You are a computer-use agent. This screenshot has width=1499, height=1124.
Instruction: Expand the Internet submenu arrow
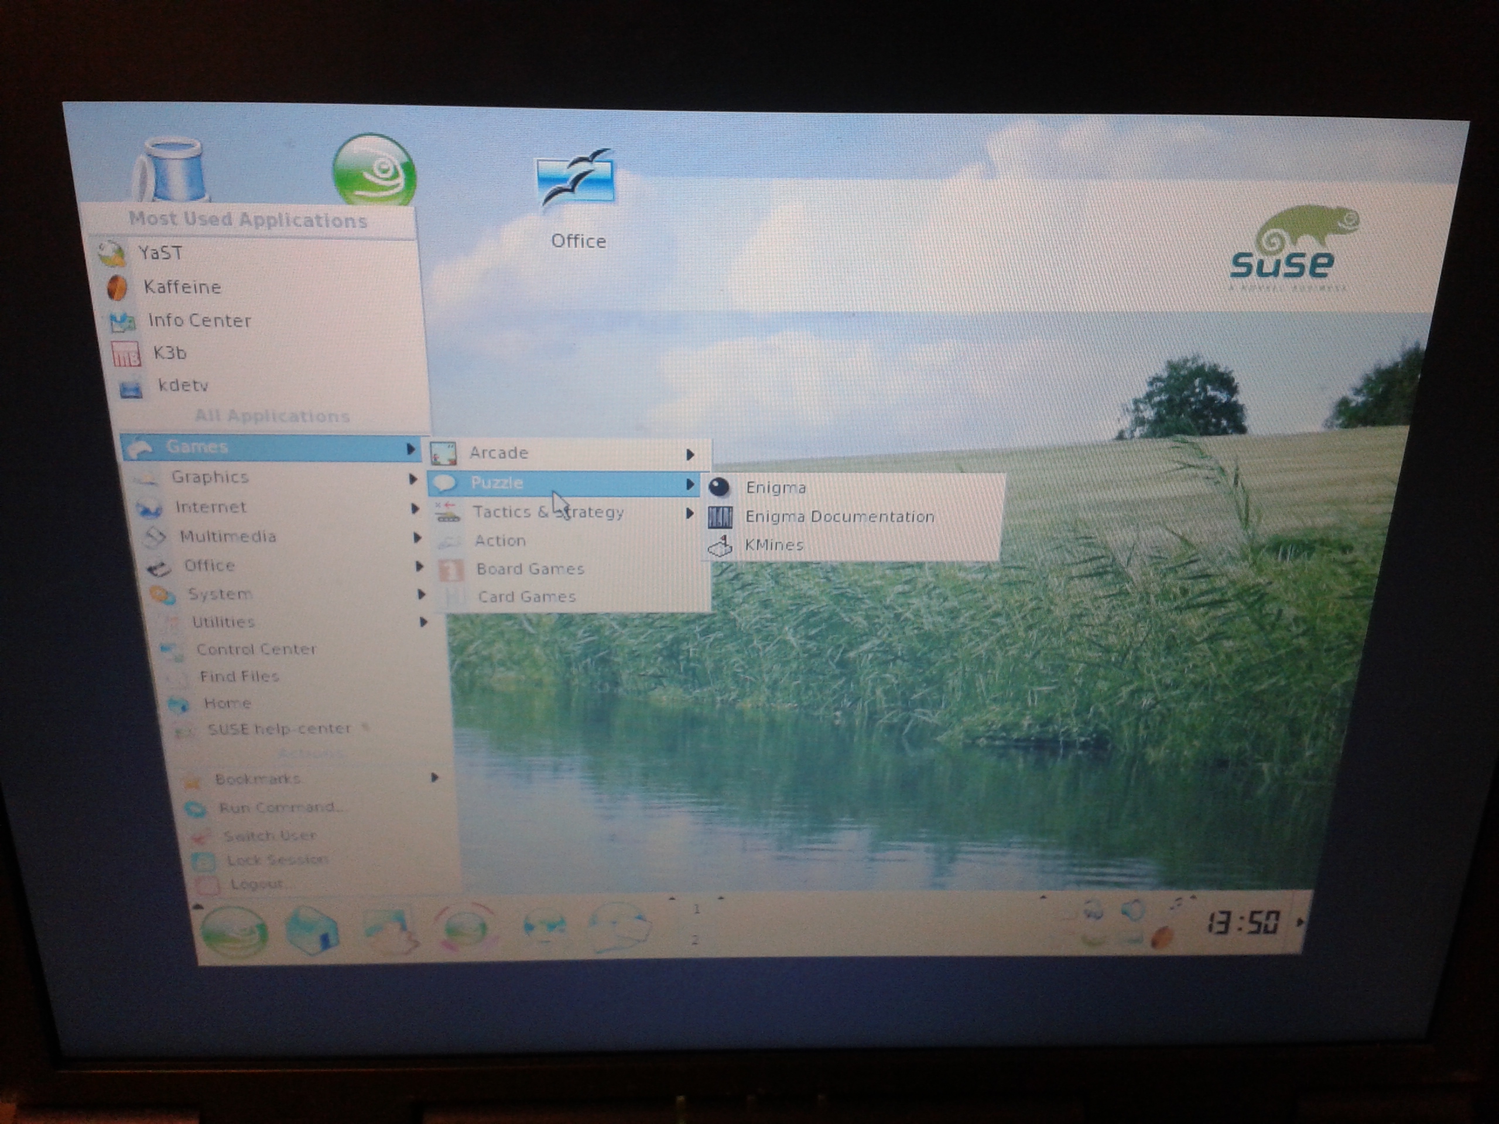click(x=415, y=508)
